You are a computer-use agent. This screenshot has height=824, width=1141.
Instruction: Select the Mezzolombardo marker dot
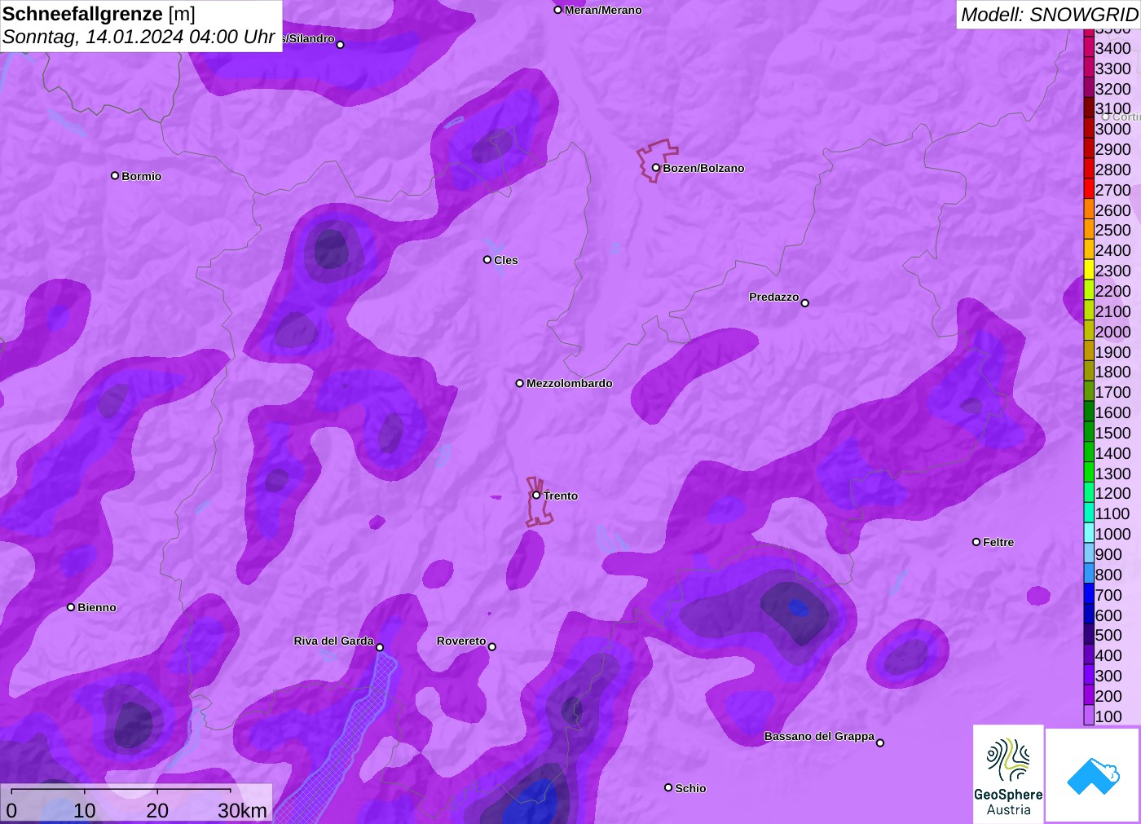519,383
